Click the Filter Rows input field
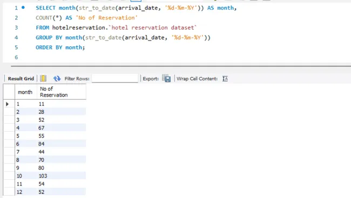The width and height of the screenshot is (351, 198). pyautogui.click(x=115, y=79)
